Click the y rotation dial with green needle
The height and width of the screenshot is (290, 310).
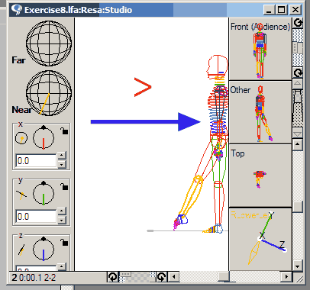click(x=44, y=194)
